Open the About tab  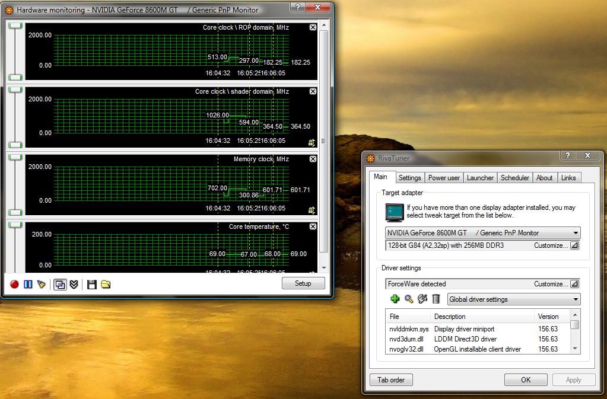point(544,178)
